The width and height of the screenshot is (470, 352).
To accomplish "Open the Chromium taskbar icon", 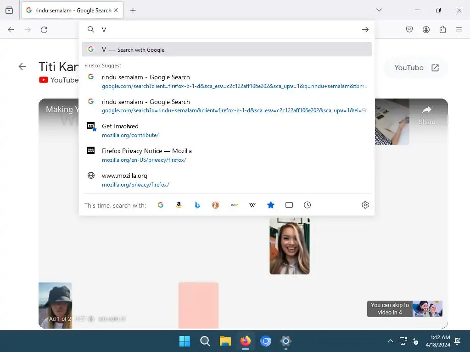I will [266, 341].
